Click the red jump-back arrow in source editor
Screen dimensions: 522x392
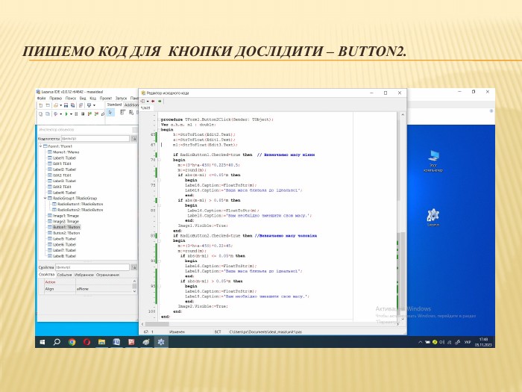pyautogui.click(x=153, y=101)
